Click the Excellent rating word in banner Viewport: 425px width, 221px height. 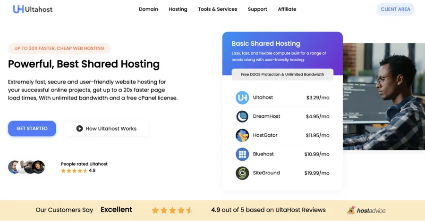pos(116,210)
